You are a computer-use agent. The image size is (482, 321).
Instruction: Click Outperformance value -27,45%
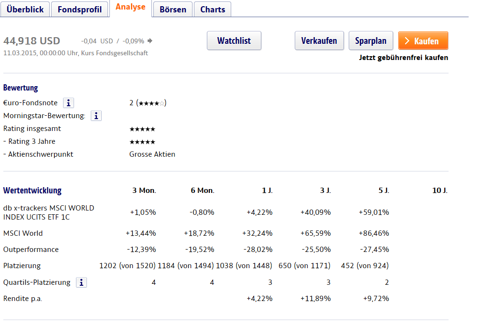tap(375, 250)
